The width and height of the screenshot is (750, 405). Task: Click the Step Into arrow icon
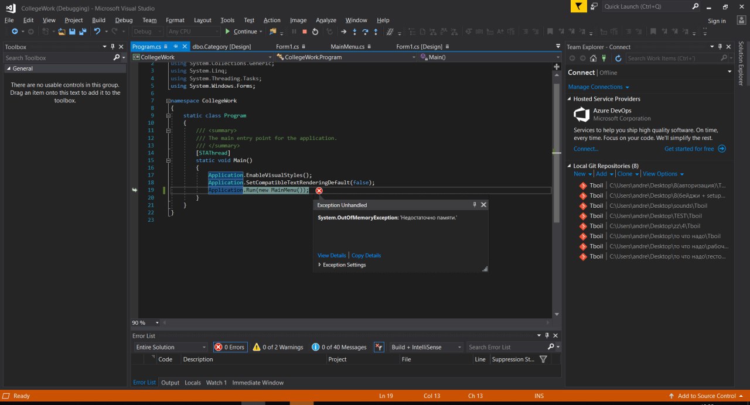(354, 32)
